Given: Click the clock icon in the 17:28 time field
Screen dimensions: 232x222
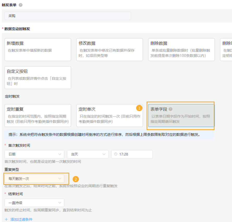Looking at the screenshot, I should click(116, 154).
